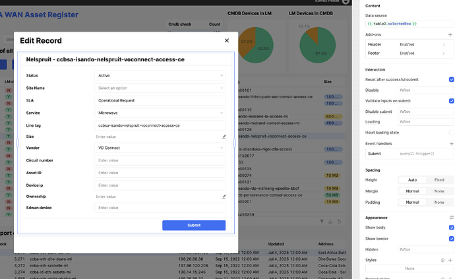Screen dimensions: 455x279
Task: Click the table refresh icon
Action: (338, 222)
